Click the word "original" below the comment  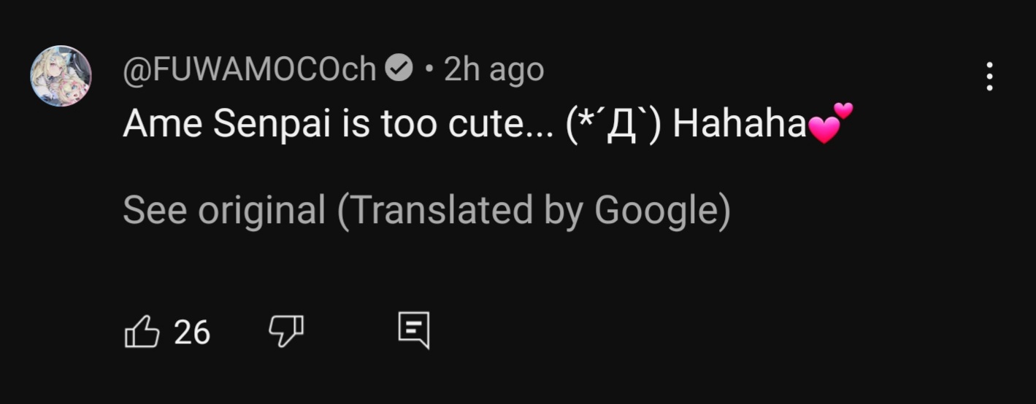coord(261,211)
